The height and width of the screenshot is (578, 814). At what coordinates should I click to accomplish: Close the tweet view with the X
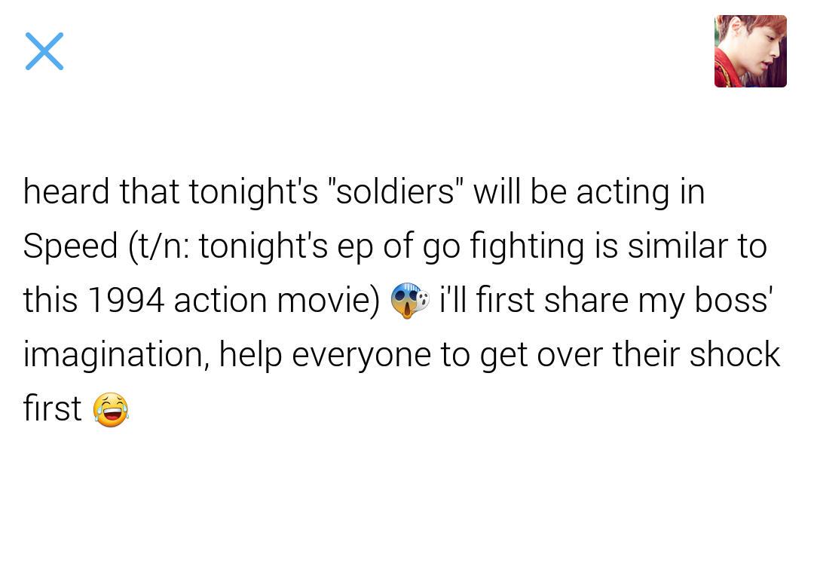click(x=44, y=51)
